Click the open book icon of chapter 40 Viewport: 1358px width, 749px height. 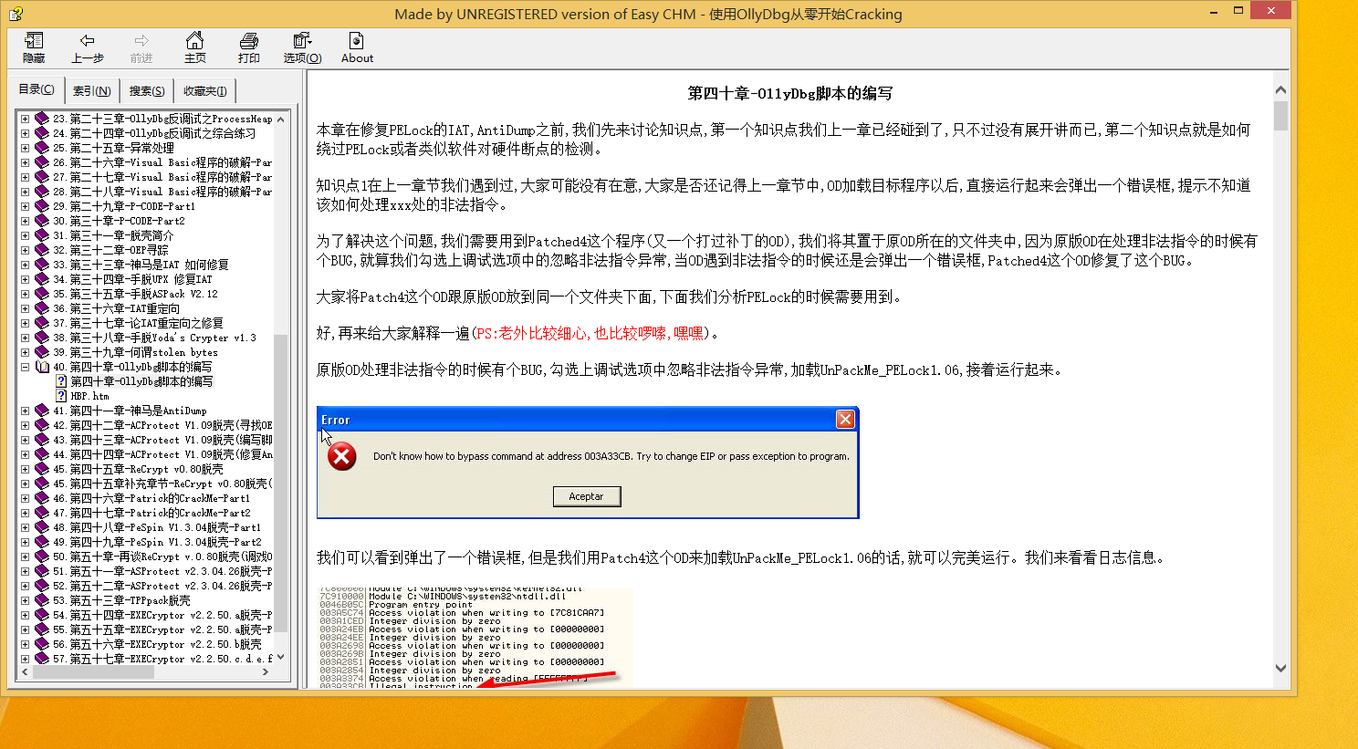point(42,367)
